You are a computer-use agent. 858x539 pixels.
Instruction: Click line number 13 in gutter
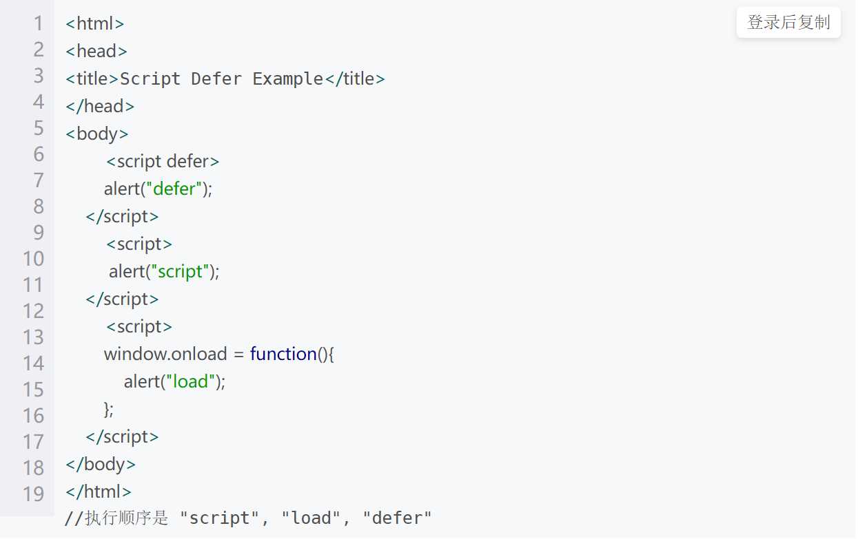coord(33,337)
